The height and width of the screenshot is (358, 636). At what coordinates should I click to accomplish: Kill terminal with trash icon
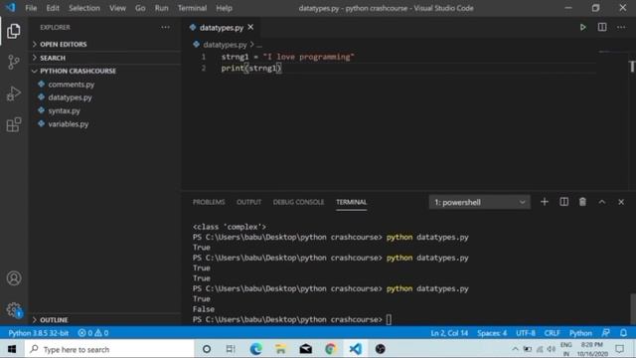[582, 202]
